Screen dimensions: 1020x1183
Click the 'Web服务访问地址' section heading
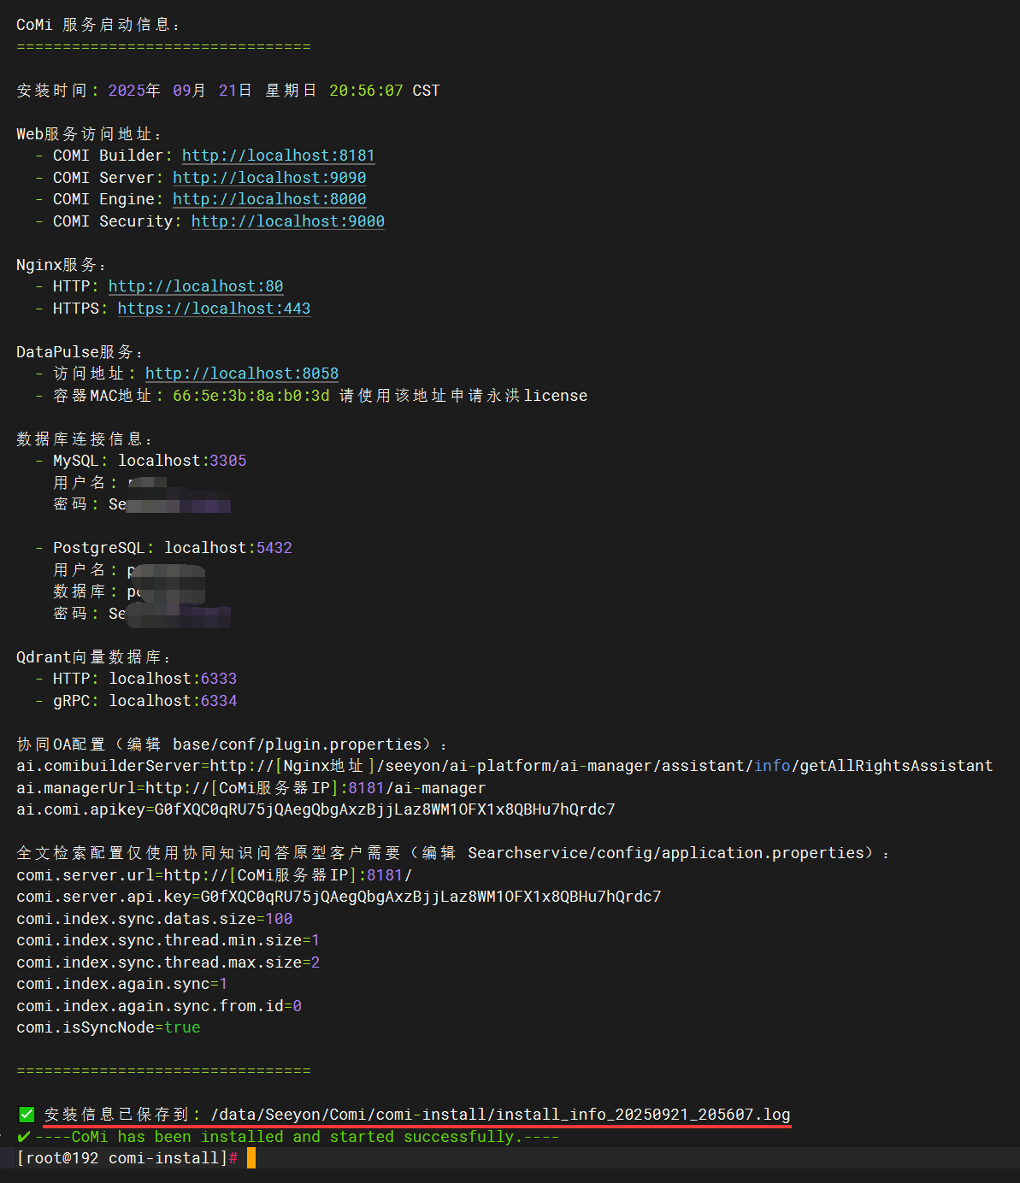[x=89, y=134]
